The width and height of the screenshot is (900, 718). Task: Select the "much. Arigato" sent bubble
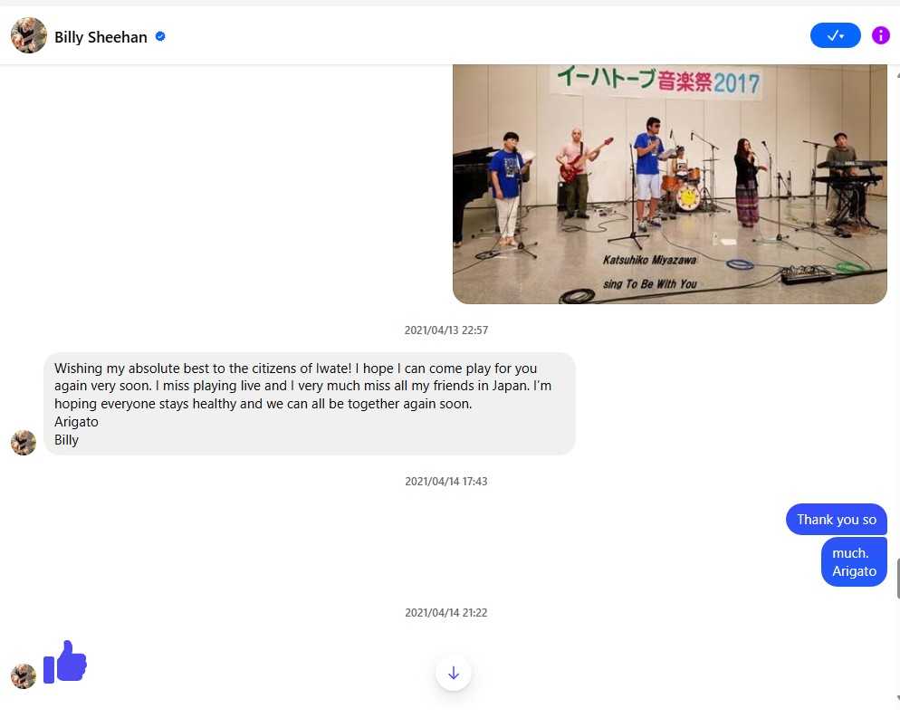click(x=854, y=562)
